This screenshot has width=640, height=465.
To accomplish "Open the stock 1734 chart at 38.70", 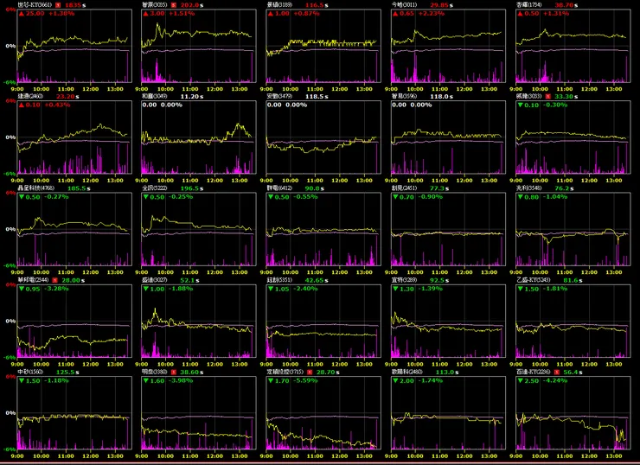I will click(x=573, y=46).
